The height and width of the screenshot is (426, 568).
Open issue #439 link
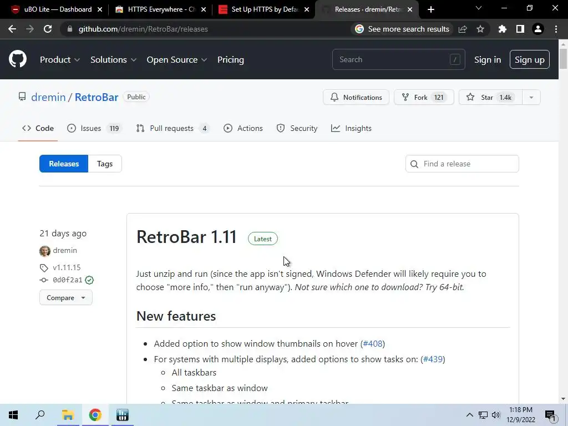click(x=433, y=359)
